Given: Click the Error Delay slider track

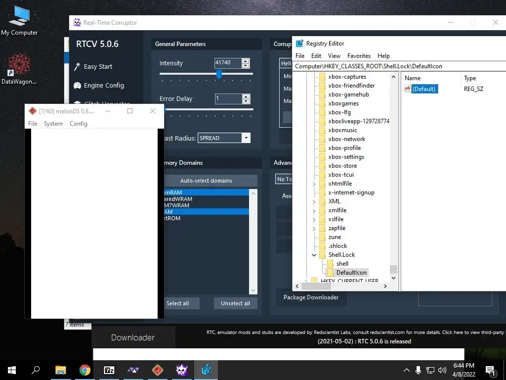Looking at the screenshot, I should (x=209, y=109).
